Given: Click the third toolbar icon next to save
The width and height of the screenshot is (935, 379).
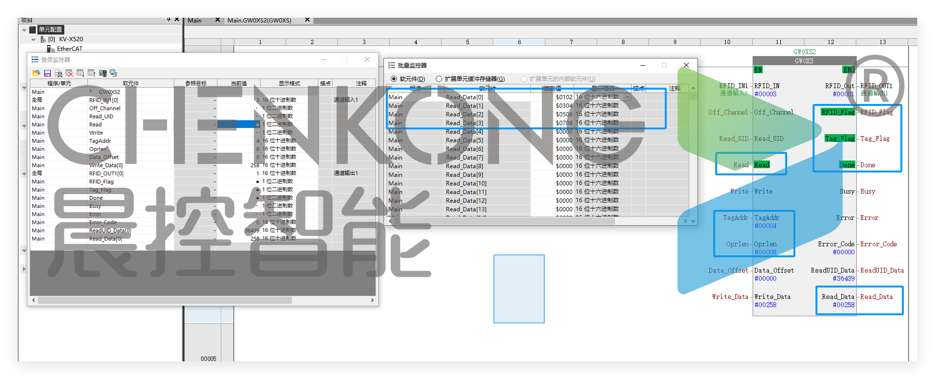Looking at the screenshot, I should pos(58,73).
